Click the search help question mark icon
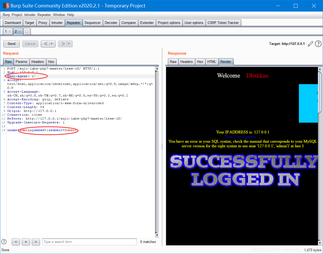323x254 pixels. click(x=4, y=242)
